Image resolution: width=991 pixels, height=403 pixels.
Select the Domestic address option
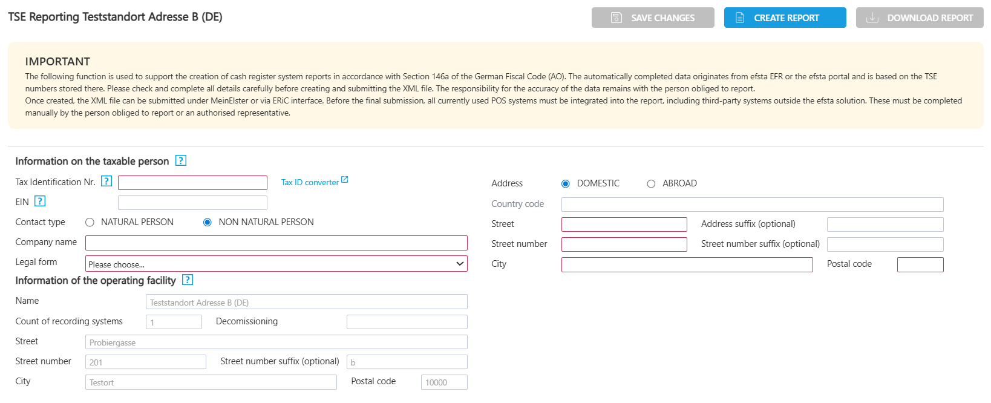pos(566,183)
